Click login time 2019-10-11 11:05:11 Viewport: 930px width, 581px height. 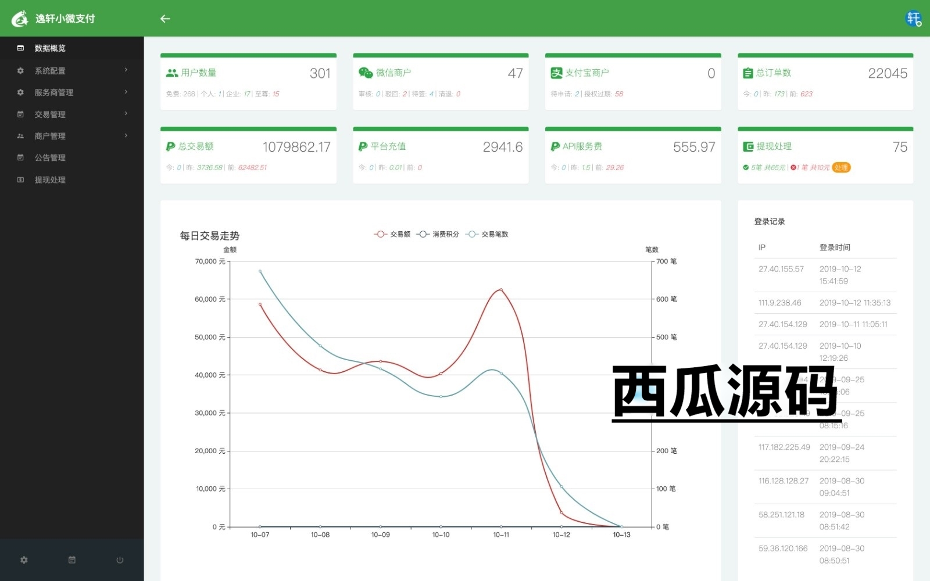pyautogui.click(x=853, y=324)
